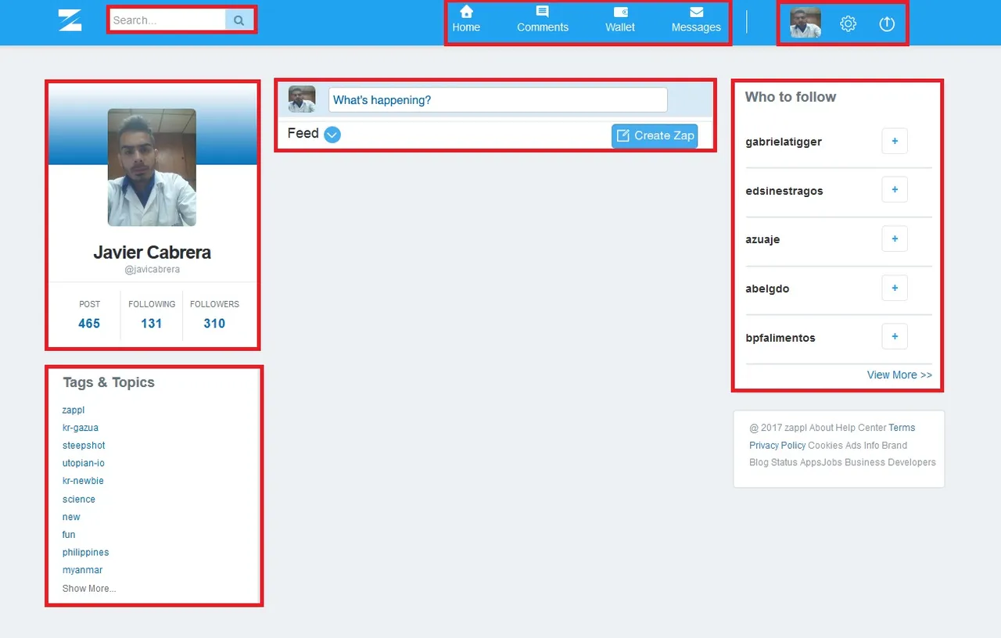Click the Javier Cabrera profile name
The width and height of the screenshot is (1001, 638).
152,253
